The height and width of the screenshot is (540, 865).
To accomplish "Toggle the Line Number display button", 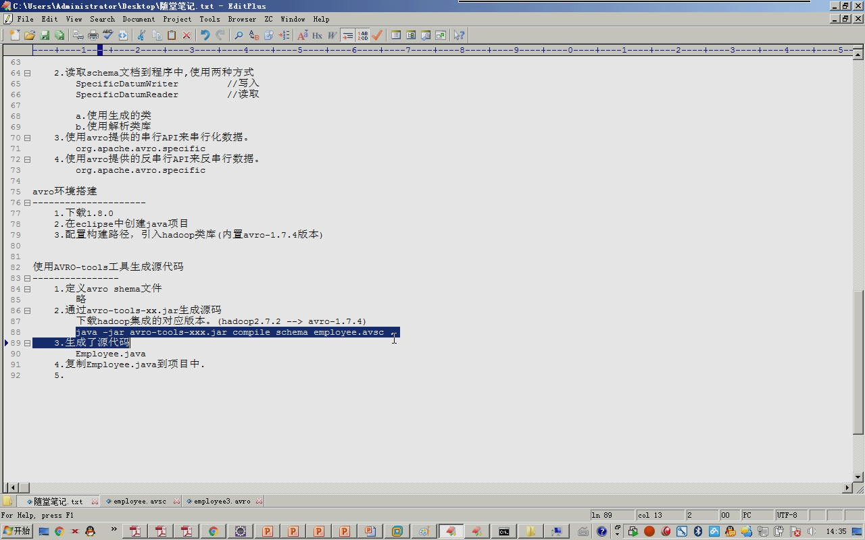I will click(363, 35).
